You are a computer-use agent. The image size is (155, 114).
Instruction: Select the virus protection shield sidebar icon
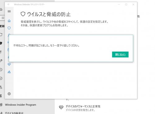pos(9,28)
